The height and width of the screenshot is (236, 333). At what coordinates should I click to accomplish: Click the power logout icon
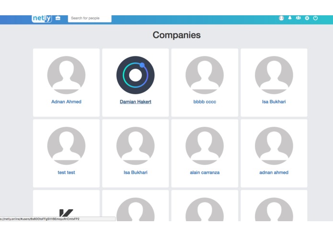pos(315,18)
